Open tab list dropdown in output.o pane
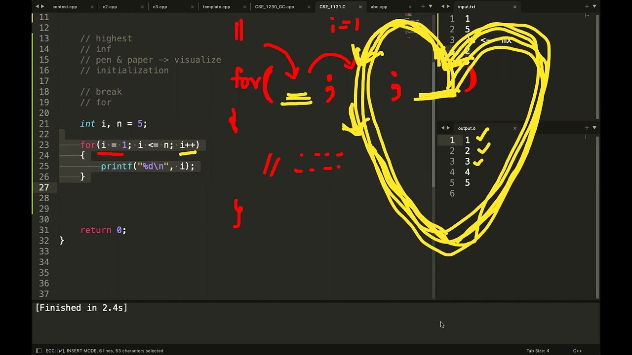 point(594,128)
